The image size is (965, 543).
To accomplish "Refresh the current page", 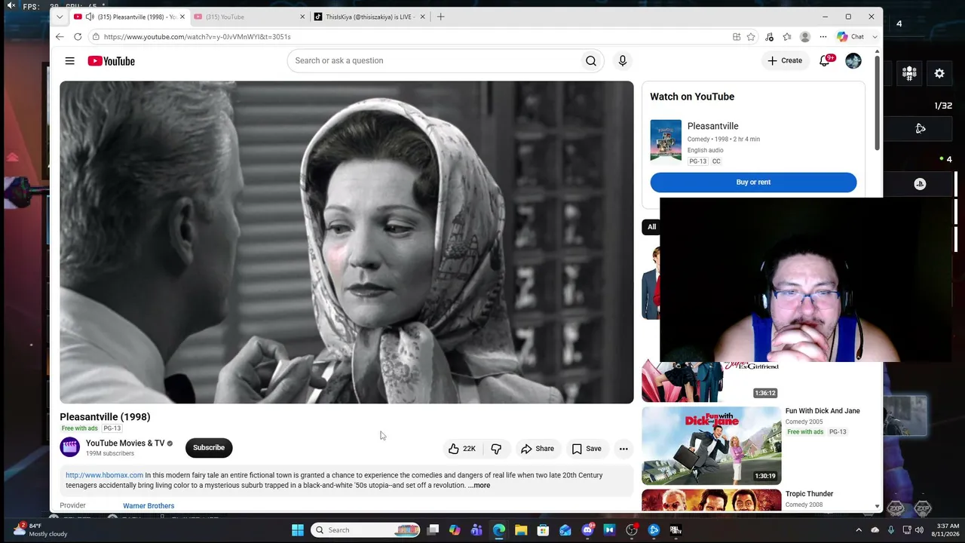I will coord(78,37).
